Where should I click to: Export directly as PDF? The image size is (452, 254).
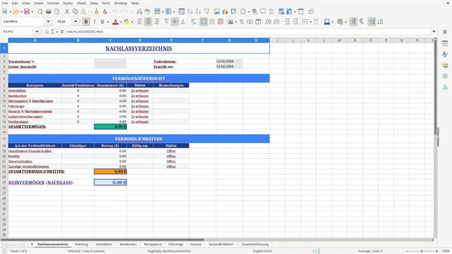[x=40, y=11]
